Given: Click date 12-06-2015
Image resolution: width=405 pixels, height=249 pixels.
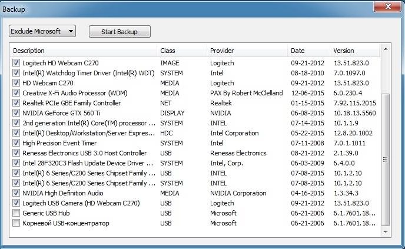Looking at the screenshot, I should pyautogui.click(x=308, y=93).
